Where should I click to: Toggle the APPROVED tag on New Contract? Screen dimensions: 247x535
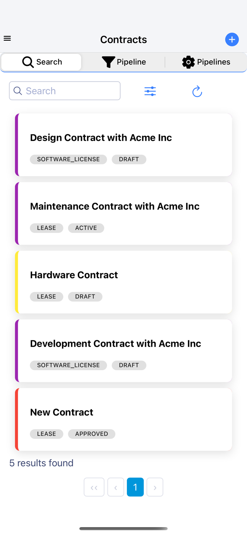[91, 434]
